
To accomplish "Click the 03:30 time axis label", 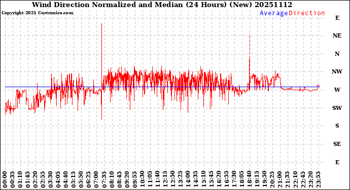I will 51,179.
